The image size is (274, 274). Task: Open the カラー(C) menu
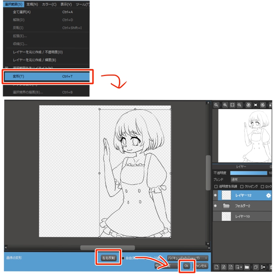point(49,4)
